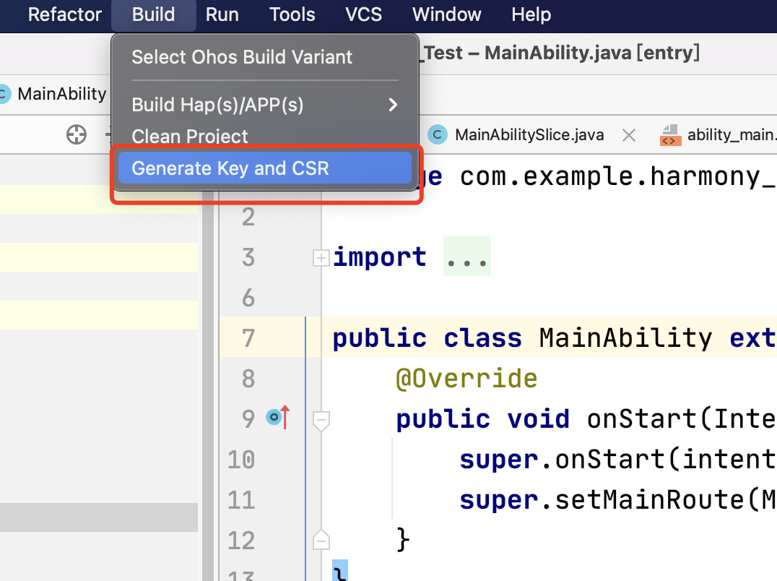Expand the folded import statements on line 3
This screenshot has height=581, width=777.
pos(321,257)
